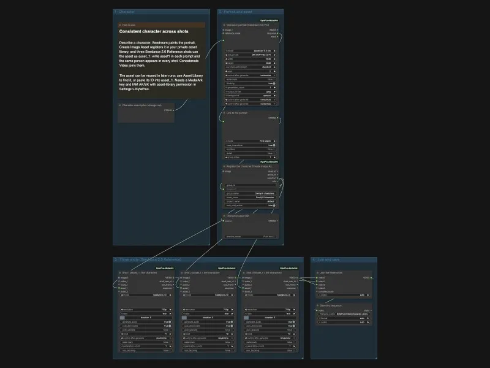490x368 pixels.
Task: Collapse the Register the character node dot
Action: pyautogui.click(x=224, y=166)
